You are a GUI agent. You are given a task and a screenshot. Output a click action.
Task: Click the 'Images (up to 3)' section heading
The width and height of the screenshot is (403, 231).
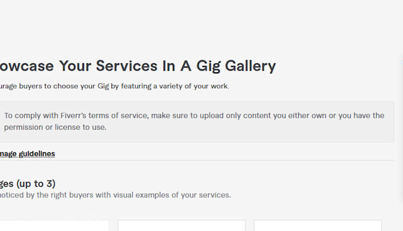pos(27,184)
